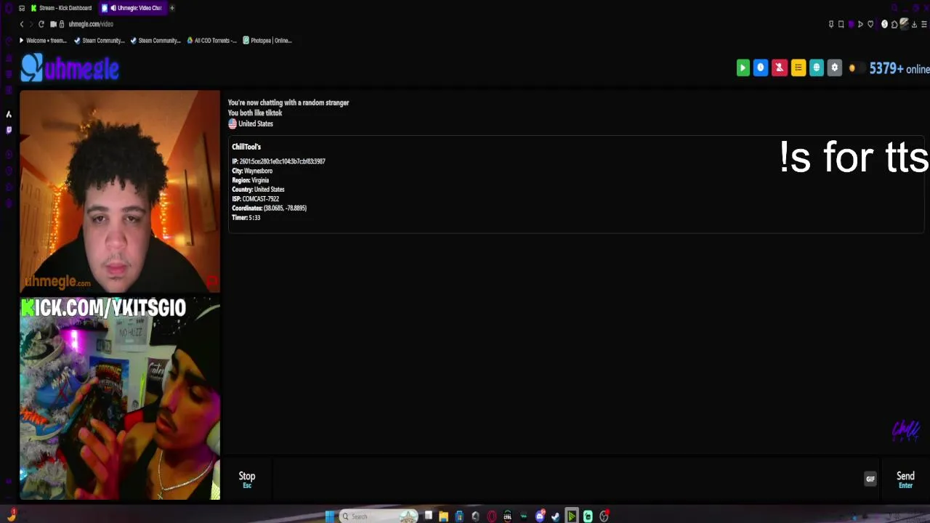
Task: Open the extensions puzzle icon
Action: coord(894,24)
